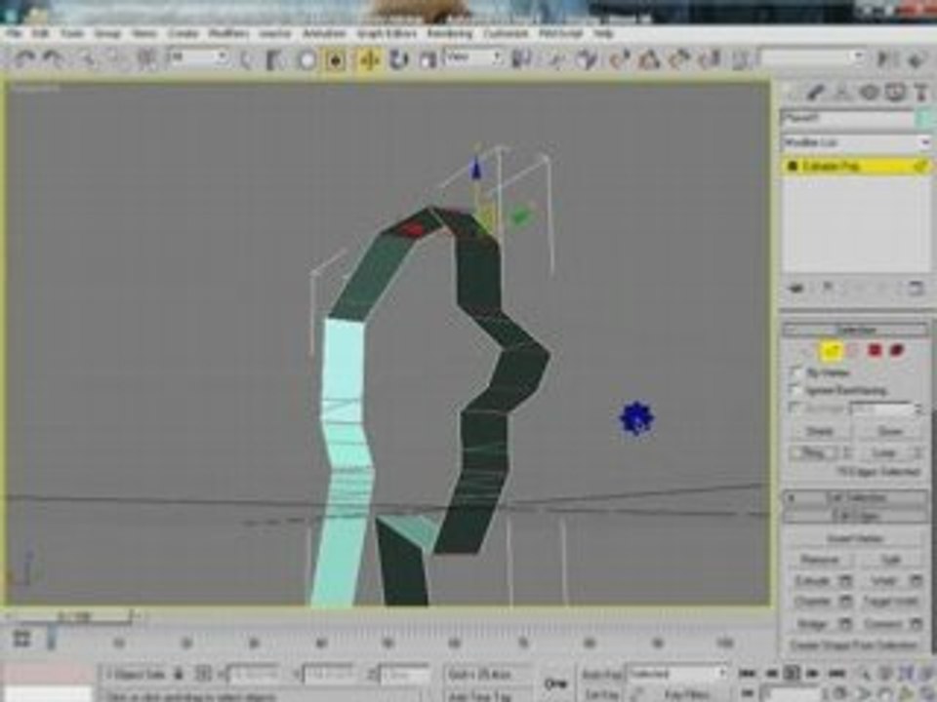937x702 pixels.
Task: Collapse the Edit Edges rollout
Action: (x=856, y=516)
